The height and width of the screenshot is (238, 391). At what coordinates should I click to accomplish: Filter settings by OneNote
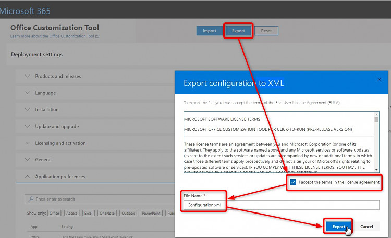pos(107,214)
